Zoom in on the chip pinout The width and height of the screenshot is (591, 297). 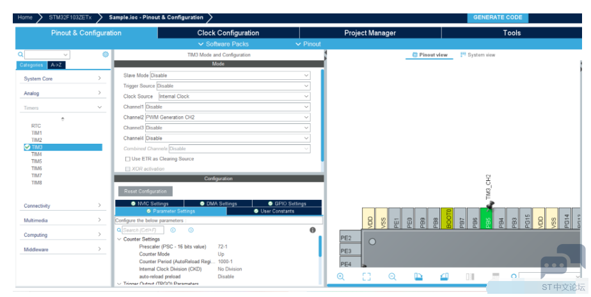point(341,277)
